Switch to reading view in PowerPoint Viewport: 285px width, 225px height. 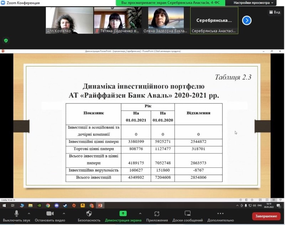(274, 200)
